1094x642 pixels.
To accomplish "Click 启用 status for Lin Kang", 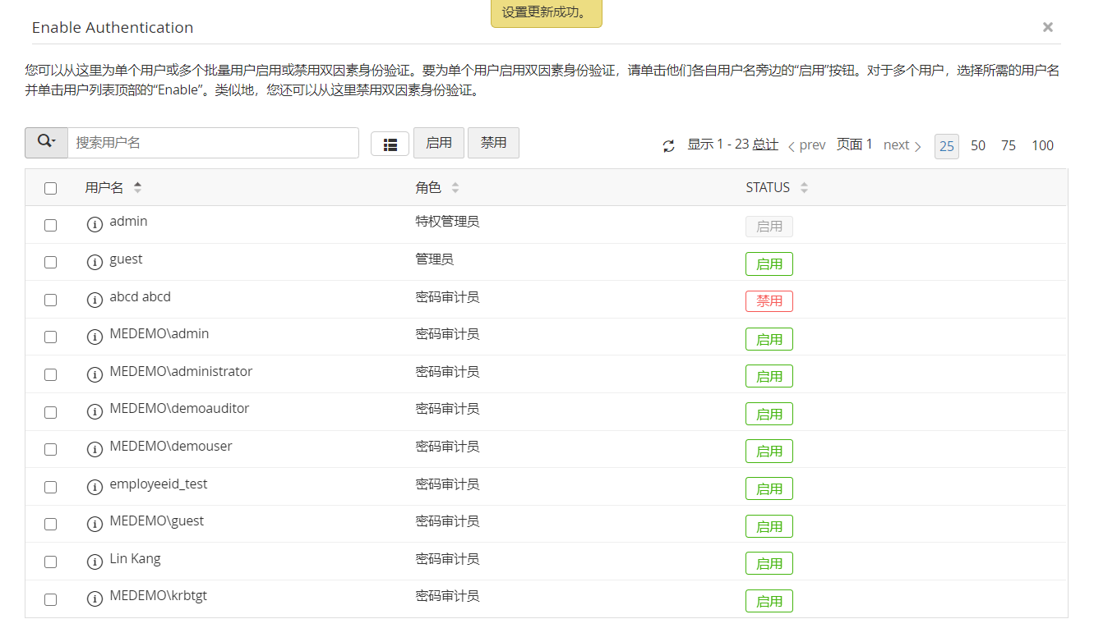I will 769,563.
